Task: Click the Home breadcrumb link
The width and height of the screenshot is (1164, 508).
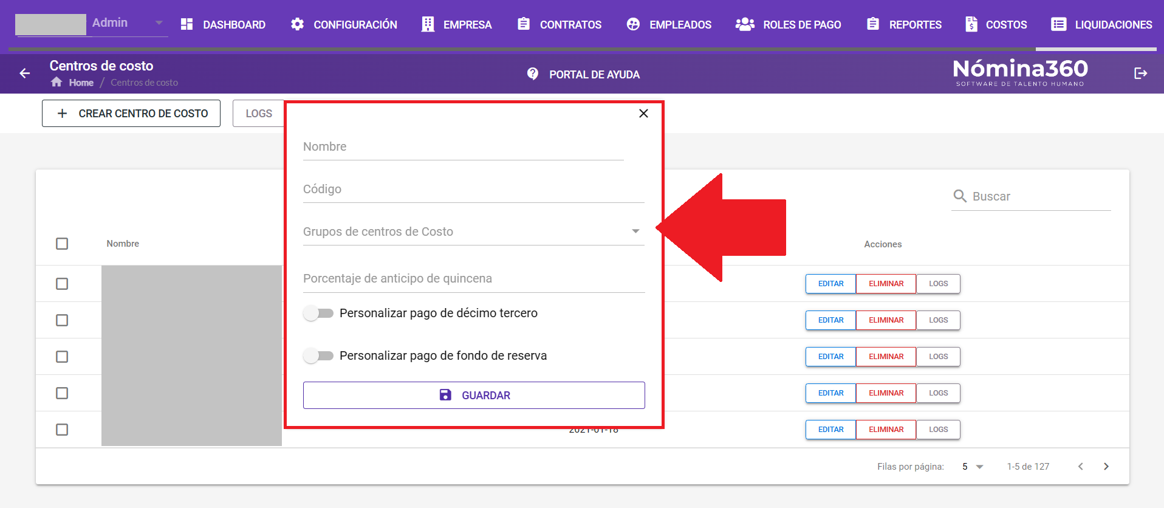Action: coord(81,83)
